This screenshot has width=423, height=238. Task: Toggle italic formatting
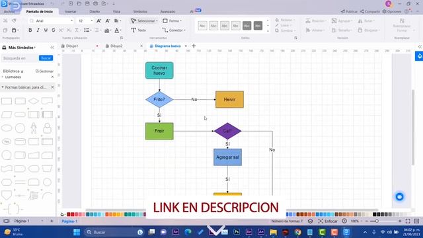coord(38,30)
